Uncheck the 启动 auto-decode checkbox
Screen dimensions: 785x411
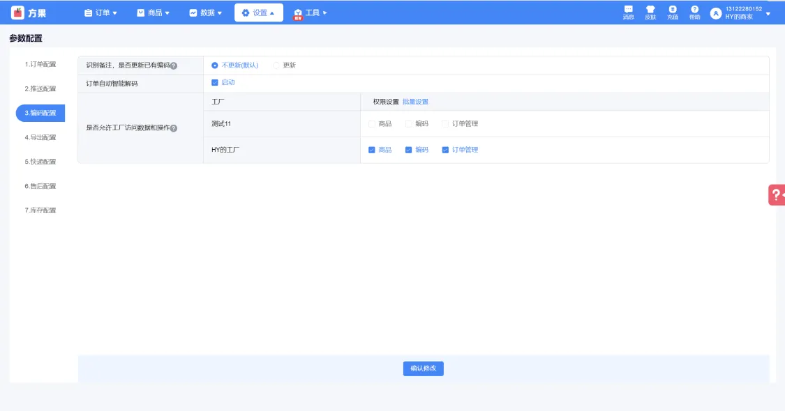[x=215, y=82]
